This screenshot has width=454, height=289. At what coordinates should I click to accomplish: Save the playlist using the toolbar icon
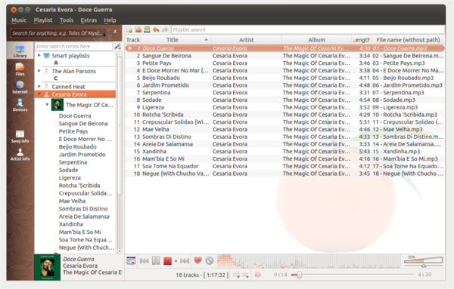[x=147, y=29]
